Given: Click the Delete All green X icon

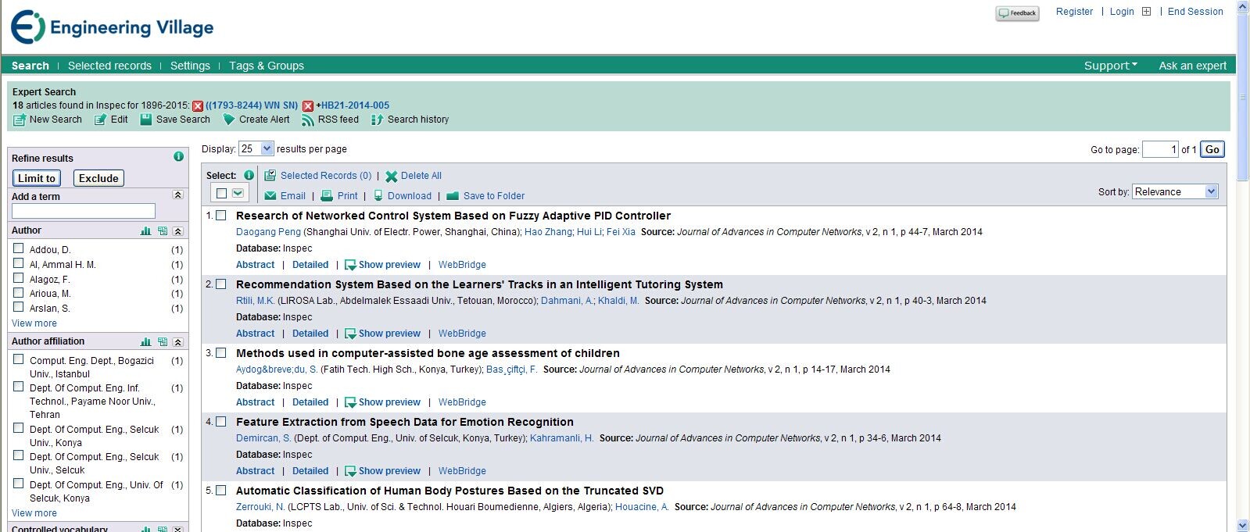Looking at the screenshot, I should coord(392,177).
